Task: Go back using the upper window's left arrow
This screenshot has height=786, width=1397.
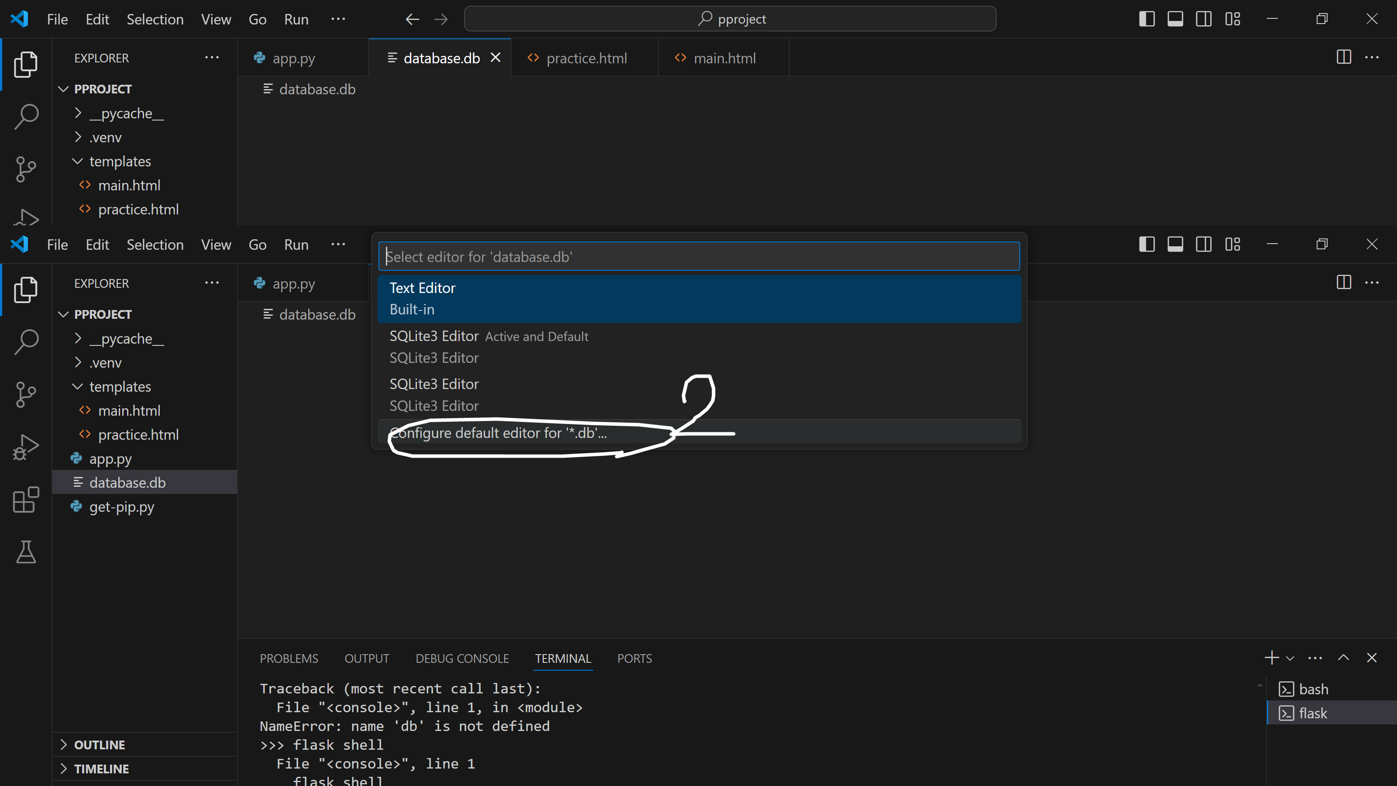Action: click(x=412, y=20)
